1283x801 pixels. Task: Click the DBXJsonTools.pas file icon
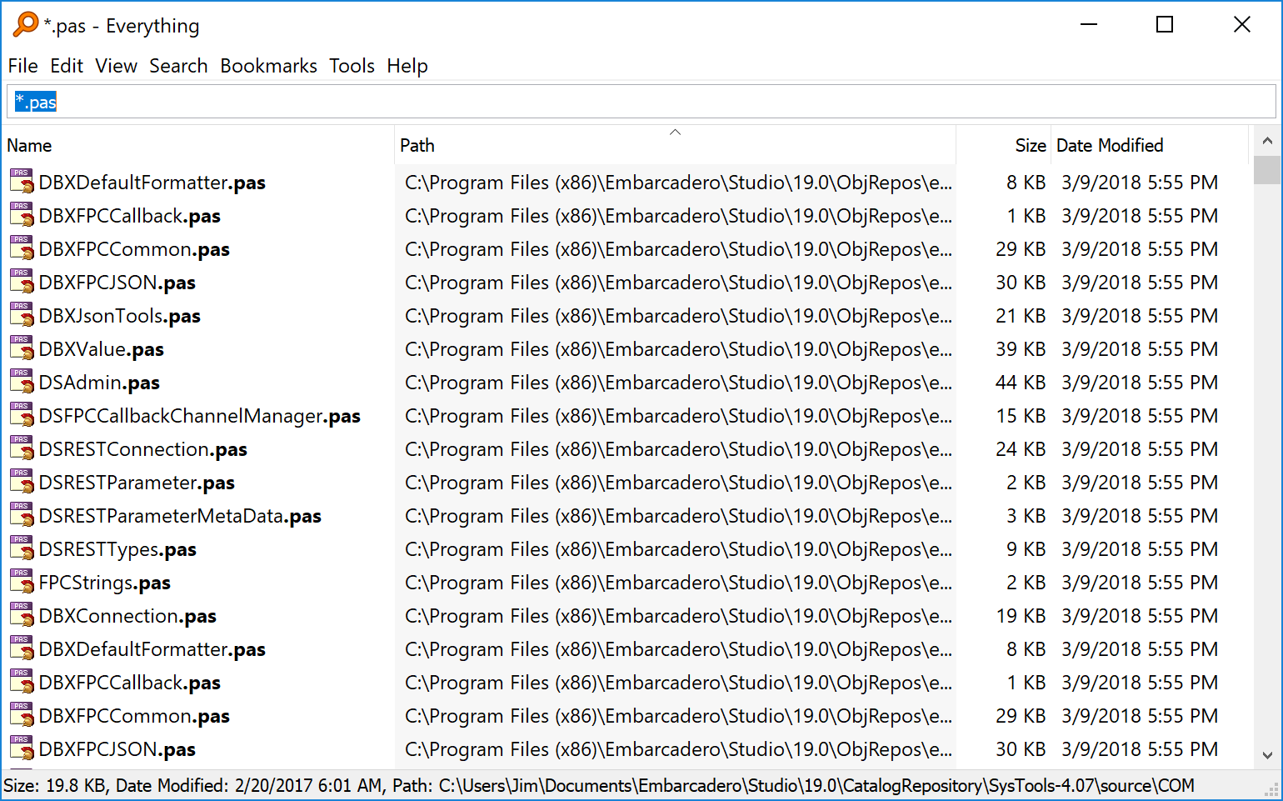point(22,316)
